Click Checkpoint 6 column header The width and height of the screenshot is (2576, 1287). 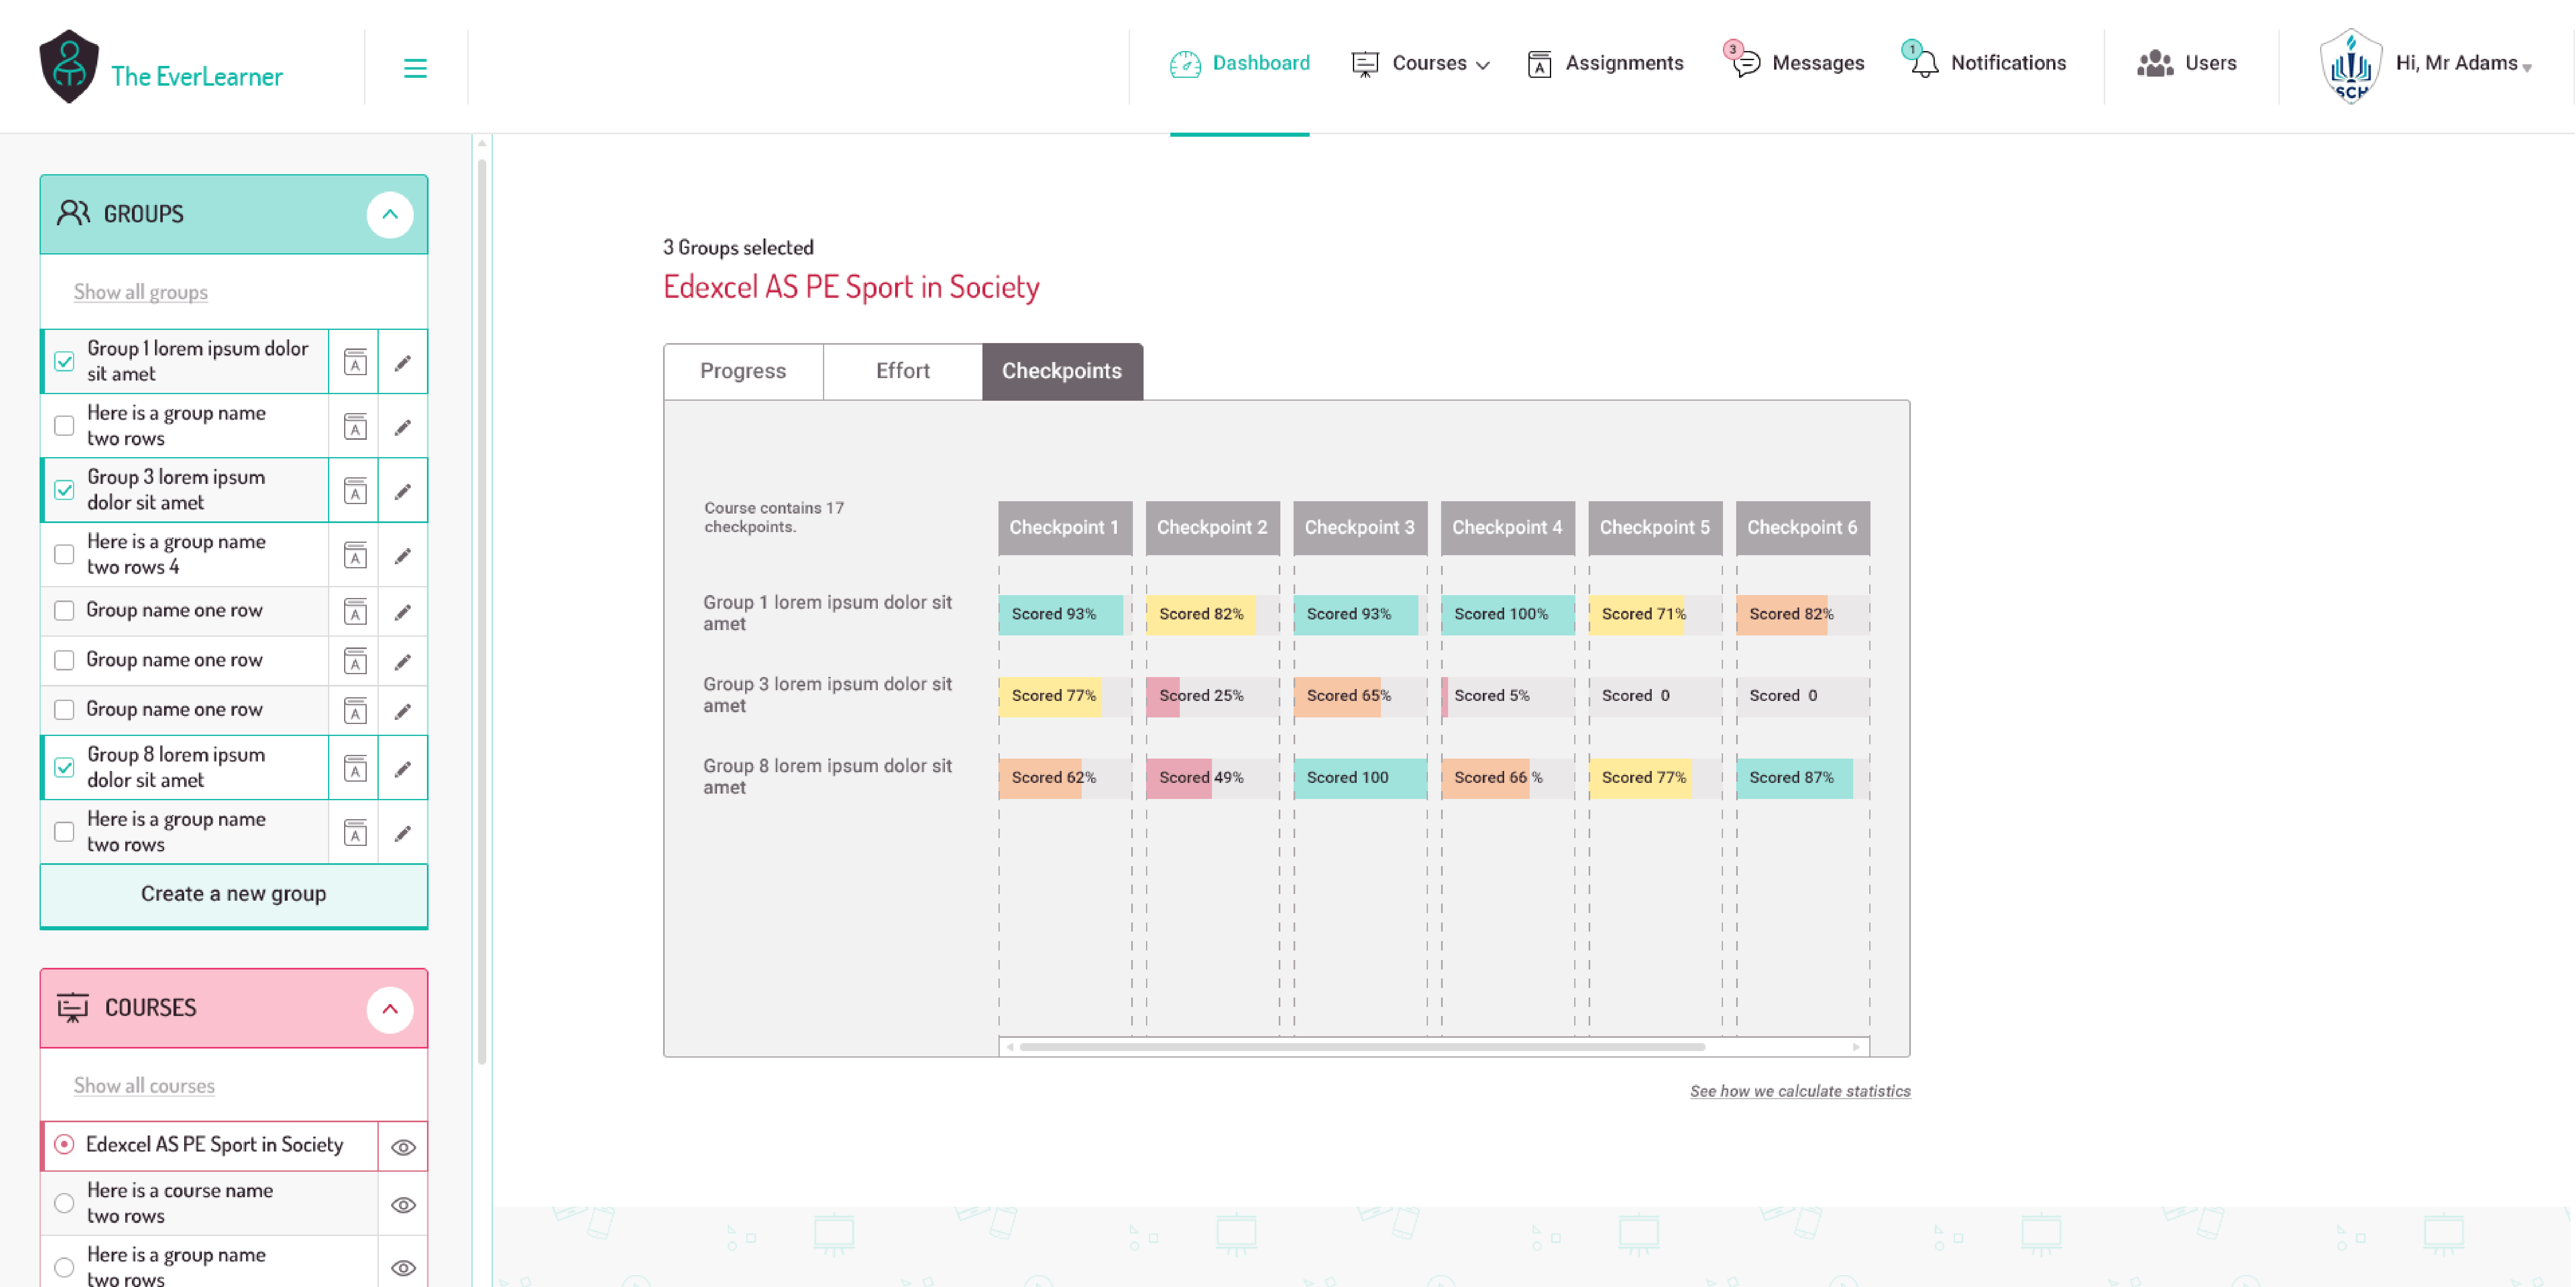pyautogui.click(x=1803, y=528)
